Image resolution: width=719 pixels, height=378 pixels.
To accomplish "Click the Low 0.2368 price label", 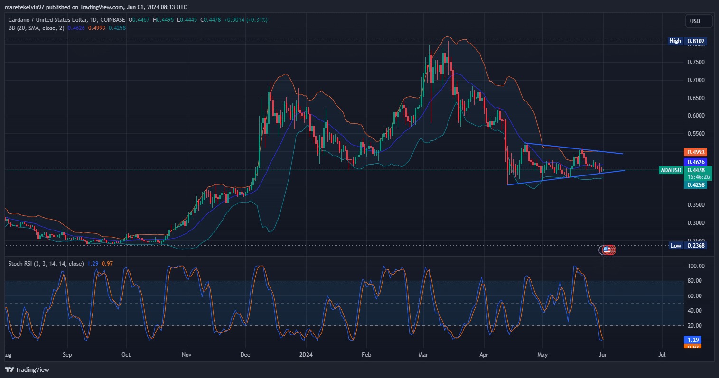I will 688,246.
